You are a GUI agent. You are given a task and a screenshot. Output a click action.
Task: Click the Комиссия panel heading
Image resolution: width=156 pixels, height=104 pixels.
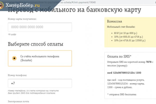pyautogui.click(x=115, y=22)
